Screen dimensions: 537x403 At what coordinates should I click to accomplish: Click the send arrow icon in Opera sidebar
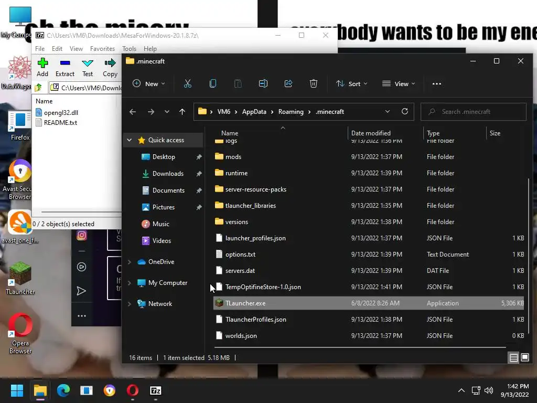81,291
